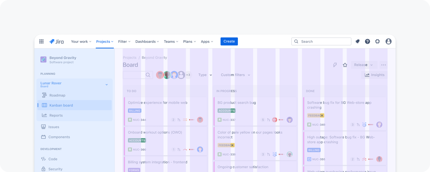The width and height of the screenshot is (430, 172).
Task: Expand the Apps menu
Action: 207,41
